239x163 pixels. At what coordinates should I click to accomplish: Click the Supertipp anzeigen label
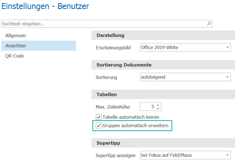coord(115,155)
